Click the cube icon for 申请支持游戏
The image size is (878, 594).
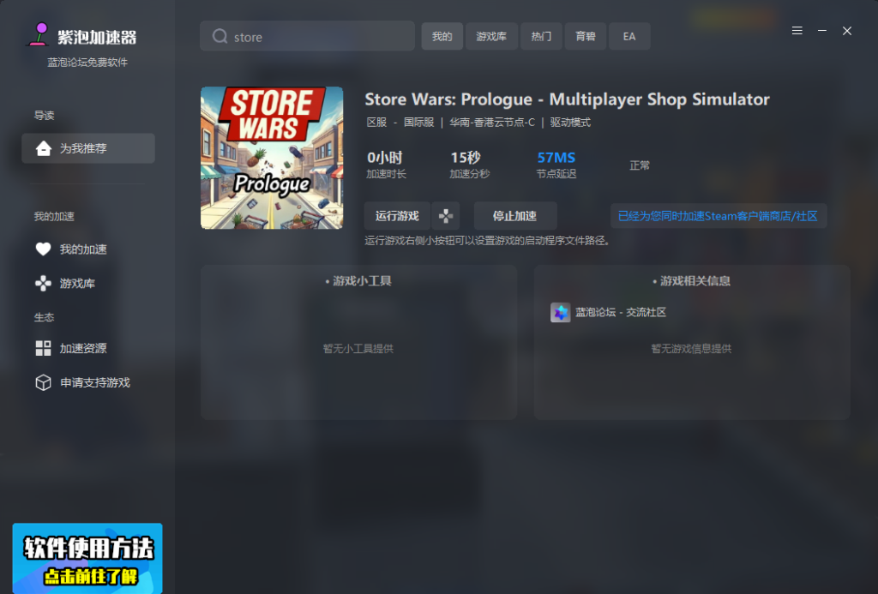click(43, 382)
